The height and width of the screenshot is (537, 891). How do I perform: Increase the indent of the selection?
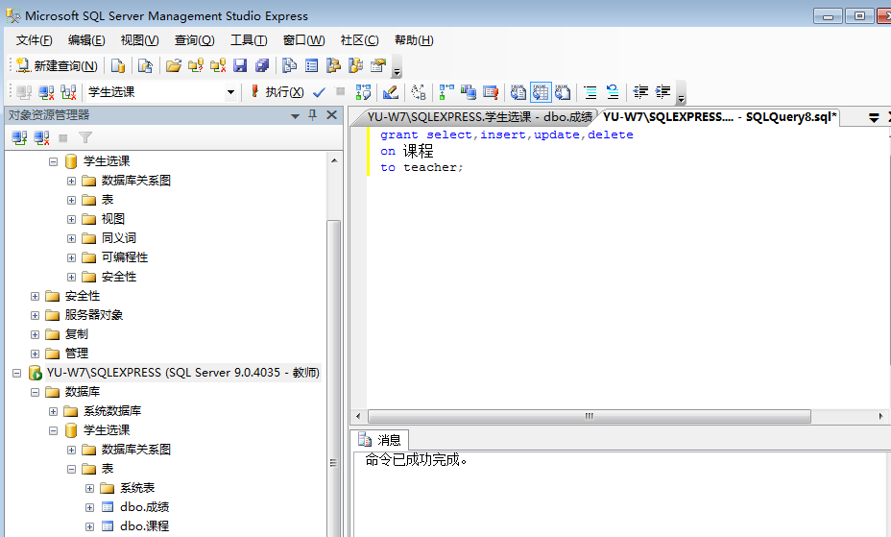(x=662, y=92)
